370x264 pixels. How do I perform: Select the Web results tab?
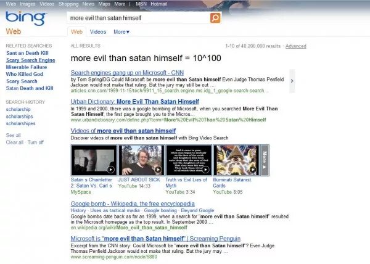coord(76,32)
